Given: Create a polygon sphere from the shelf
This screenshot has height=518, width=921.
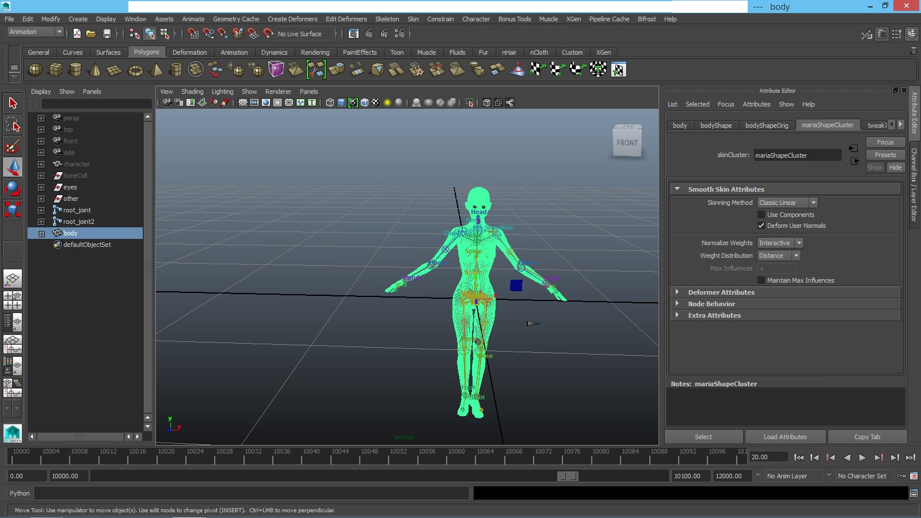Looking at the screenshot, I should (x=36, y=70).
